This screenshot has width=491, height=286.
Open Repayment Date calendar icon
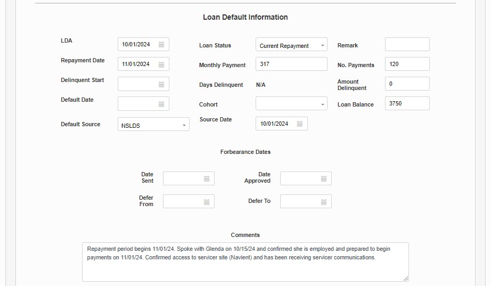[161, 64]
